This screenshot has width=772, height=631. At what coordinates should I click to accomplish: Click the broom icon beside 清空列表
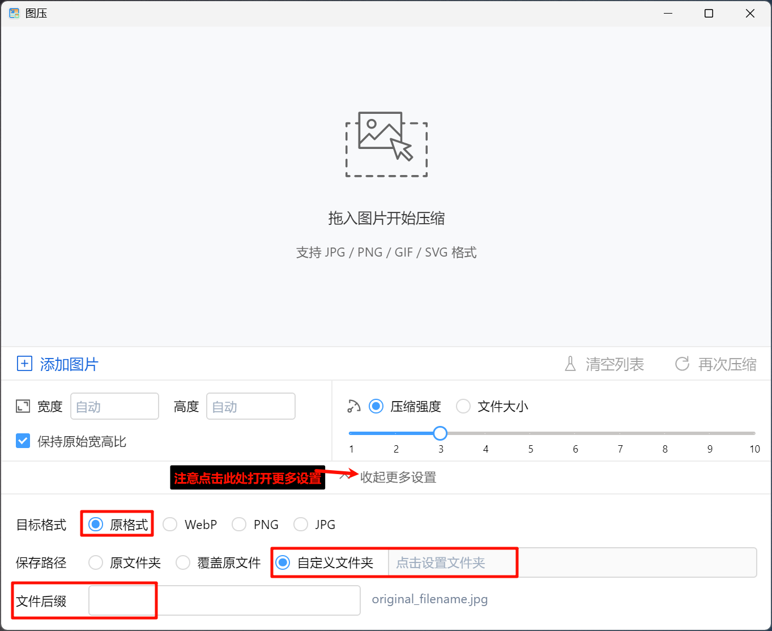point(570,364)
